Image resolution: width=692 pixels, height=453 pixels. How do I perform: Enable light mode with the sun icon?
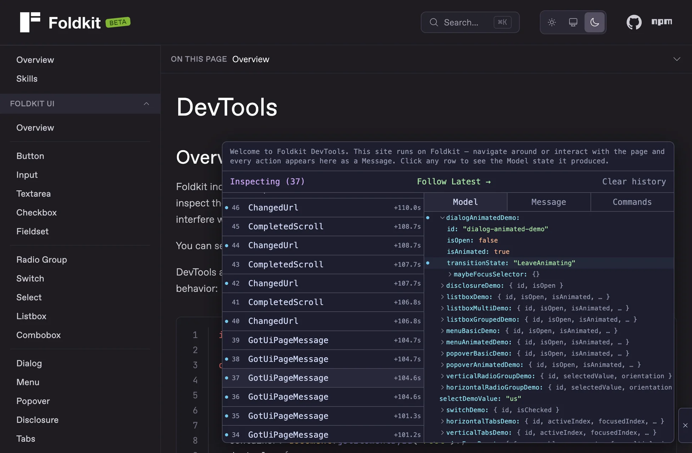[551, 22]
